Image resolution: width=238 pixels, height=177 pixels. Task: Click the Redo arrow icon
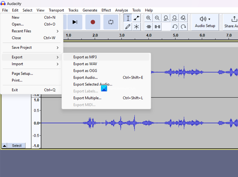pos(183,26)
